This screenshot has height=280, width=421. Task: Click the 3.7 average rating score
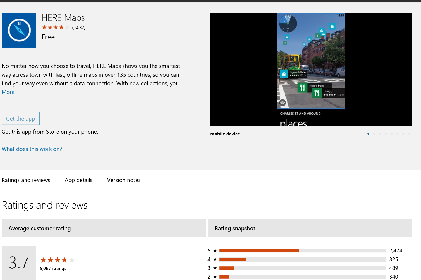pos(19,262)
